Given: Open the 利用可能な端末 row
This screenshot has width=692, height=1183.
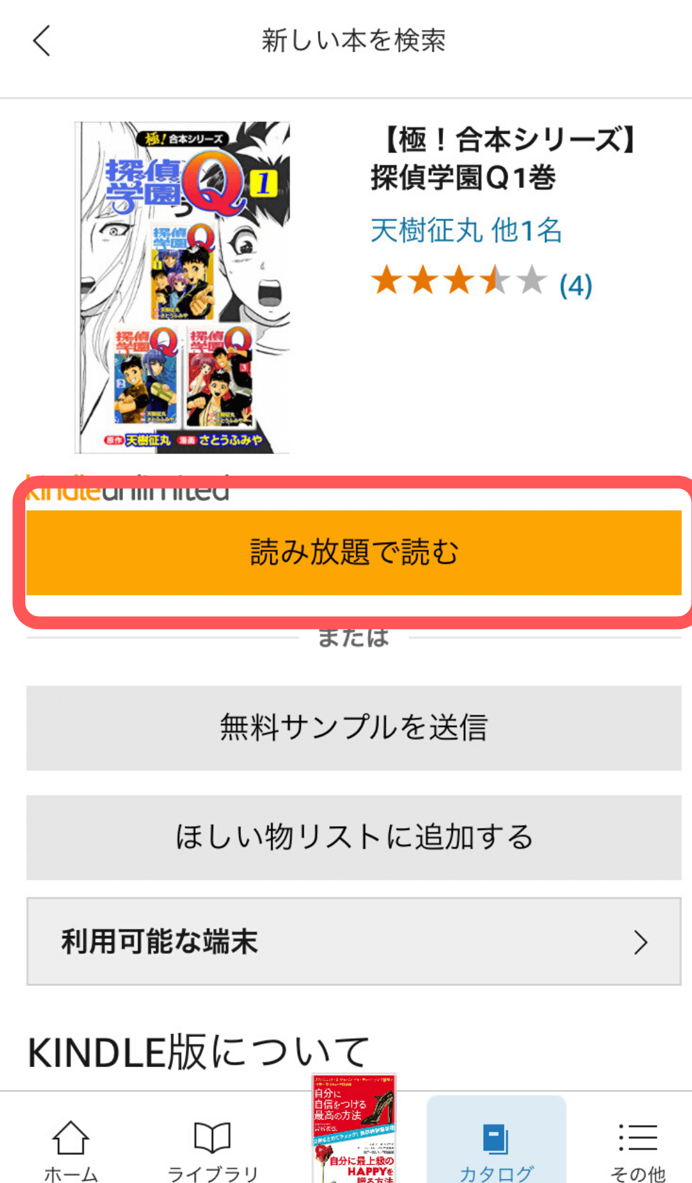Looking at the screenshot, I should [x=354, y=941].
